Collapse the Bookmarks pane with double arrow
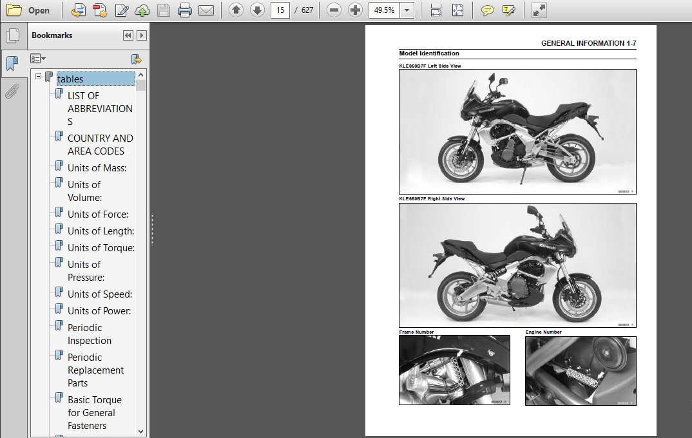Screen dimensions: 692x438 [128, 35]
